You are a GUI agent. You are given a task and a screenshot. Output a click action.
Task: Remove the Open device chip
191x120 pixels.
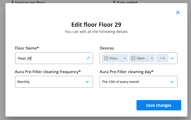pos(152,58)
